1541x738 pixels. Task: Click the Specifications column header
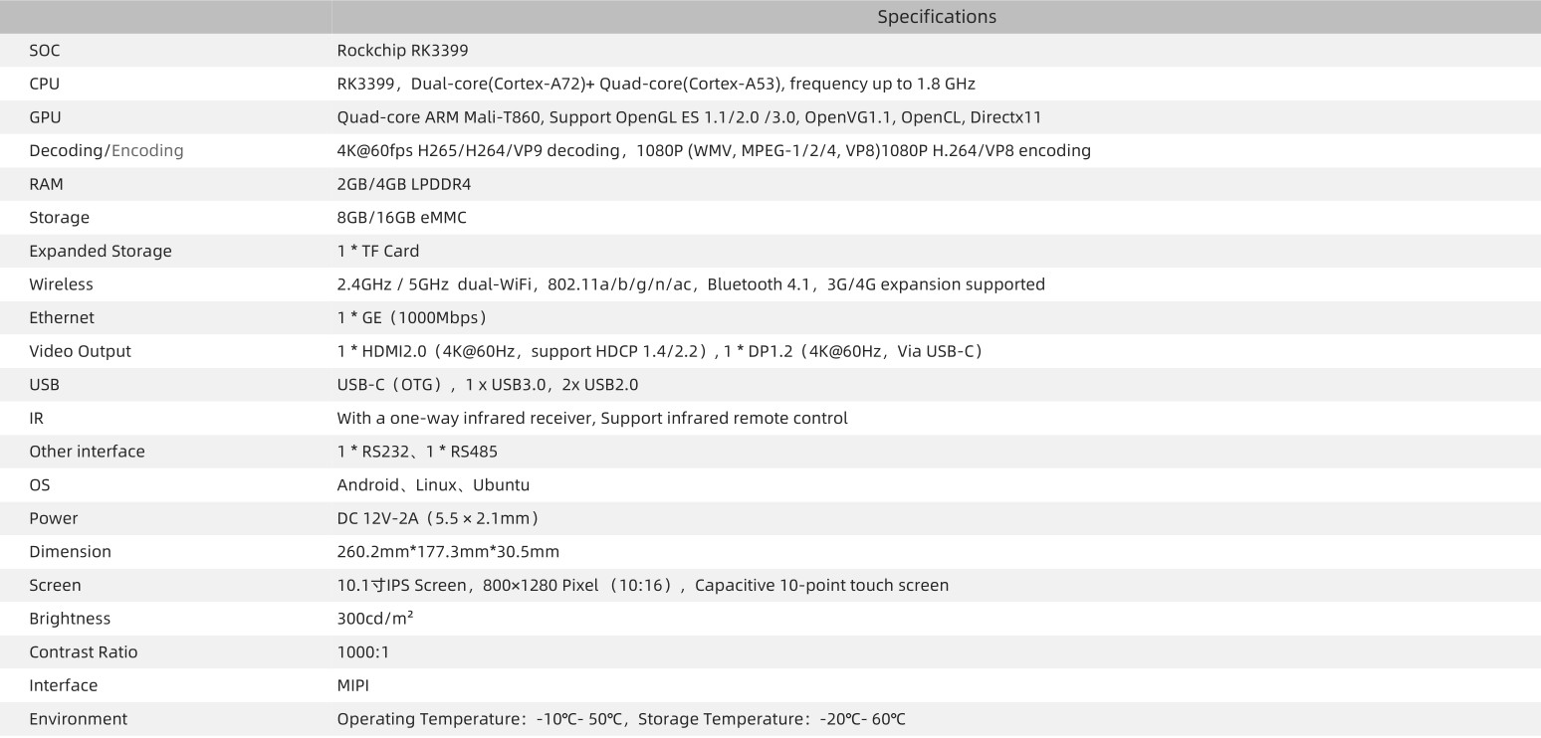tap(936, 17)
